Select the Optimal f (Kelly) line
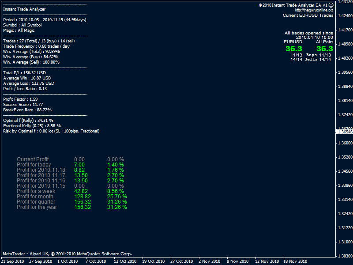 (28, 121)
